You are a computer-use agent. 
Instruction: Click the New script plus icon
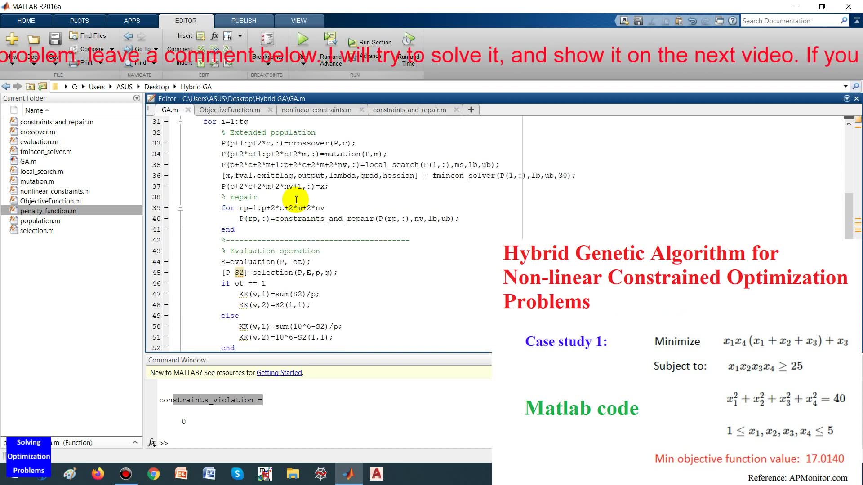click(12, 40)
